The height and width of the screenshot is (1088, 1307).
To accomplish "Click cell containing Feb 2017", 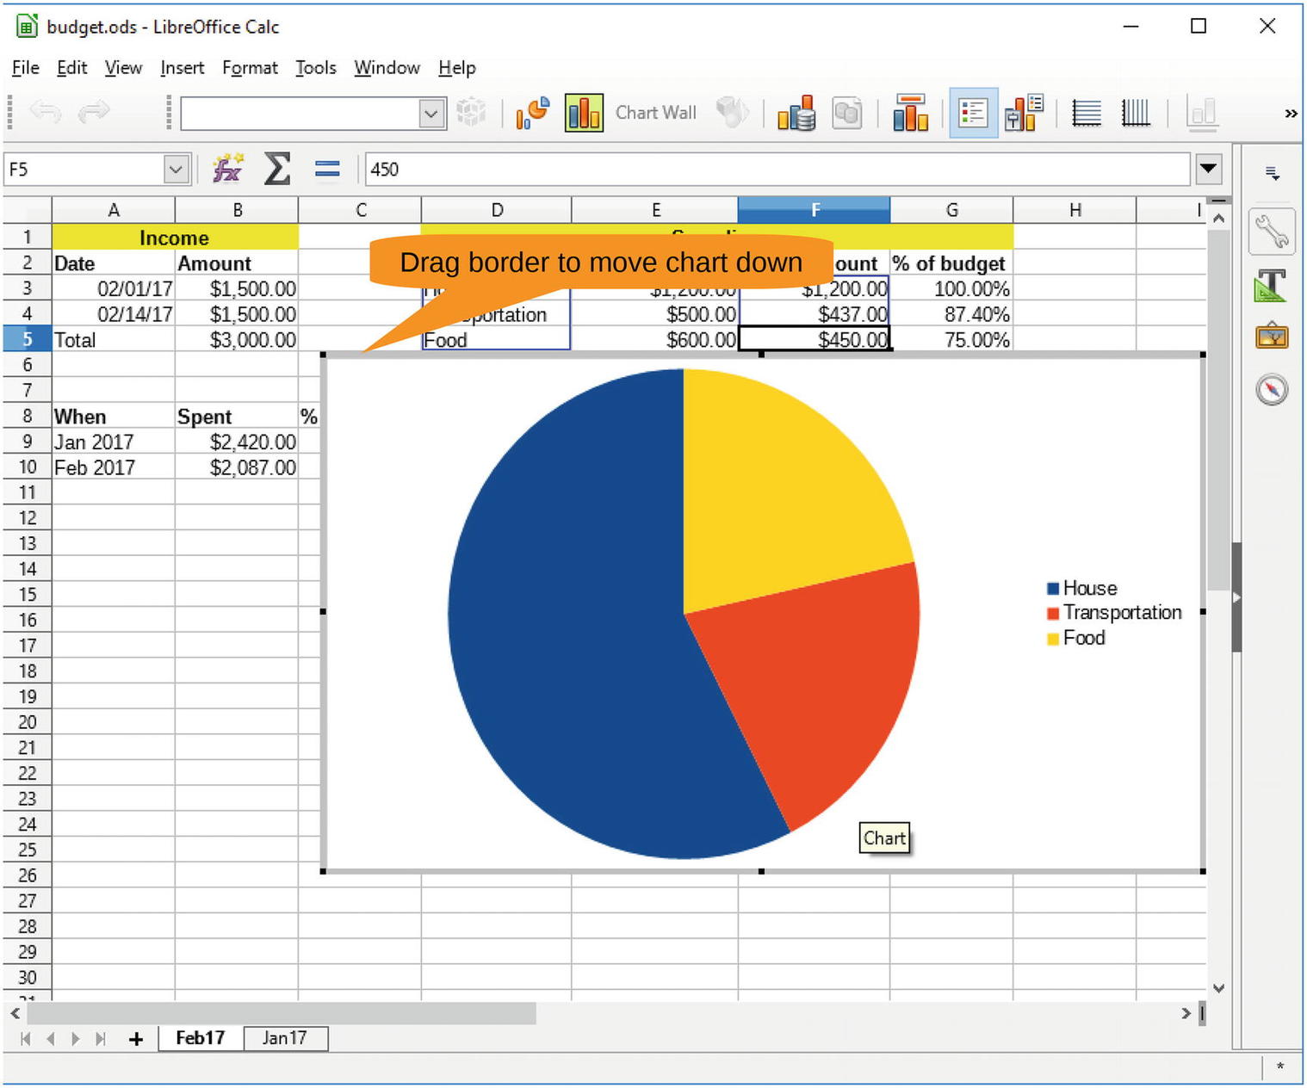I will coord(114,467).
